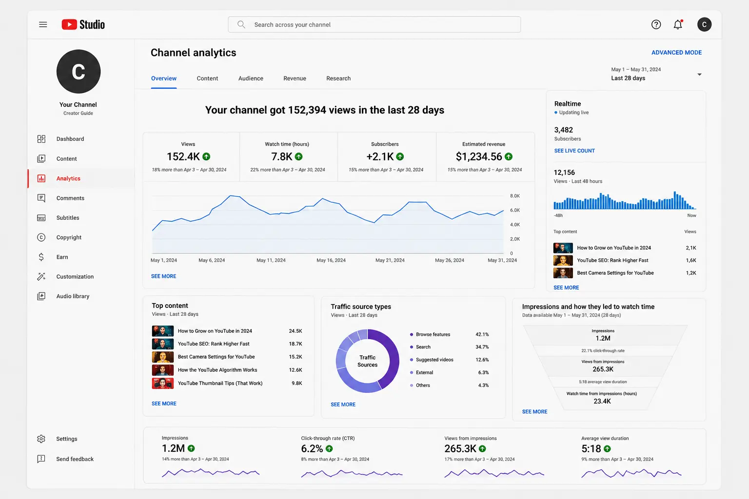Click SEE MORE under Top content
The height and width of the screenshot is (499, 749).
164,403
